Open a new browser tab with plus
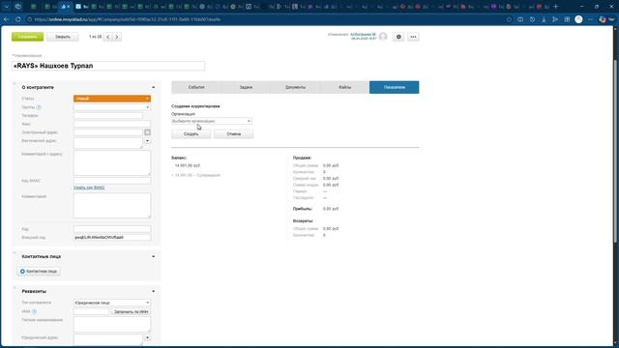The width and height of the screenshot is (619, 348). tap(556, 7)
